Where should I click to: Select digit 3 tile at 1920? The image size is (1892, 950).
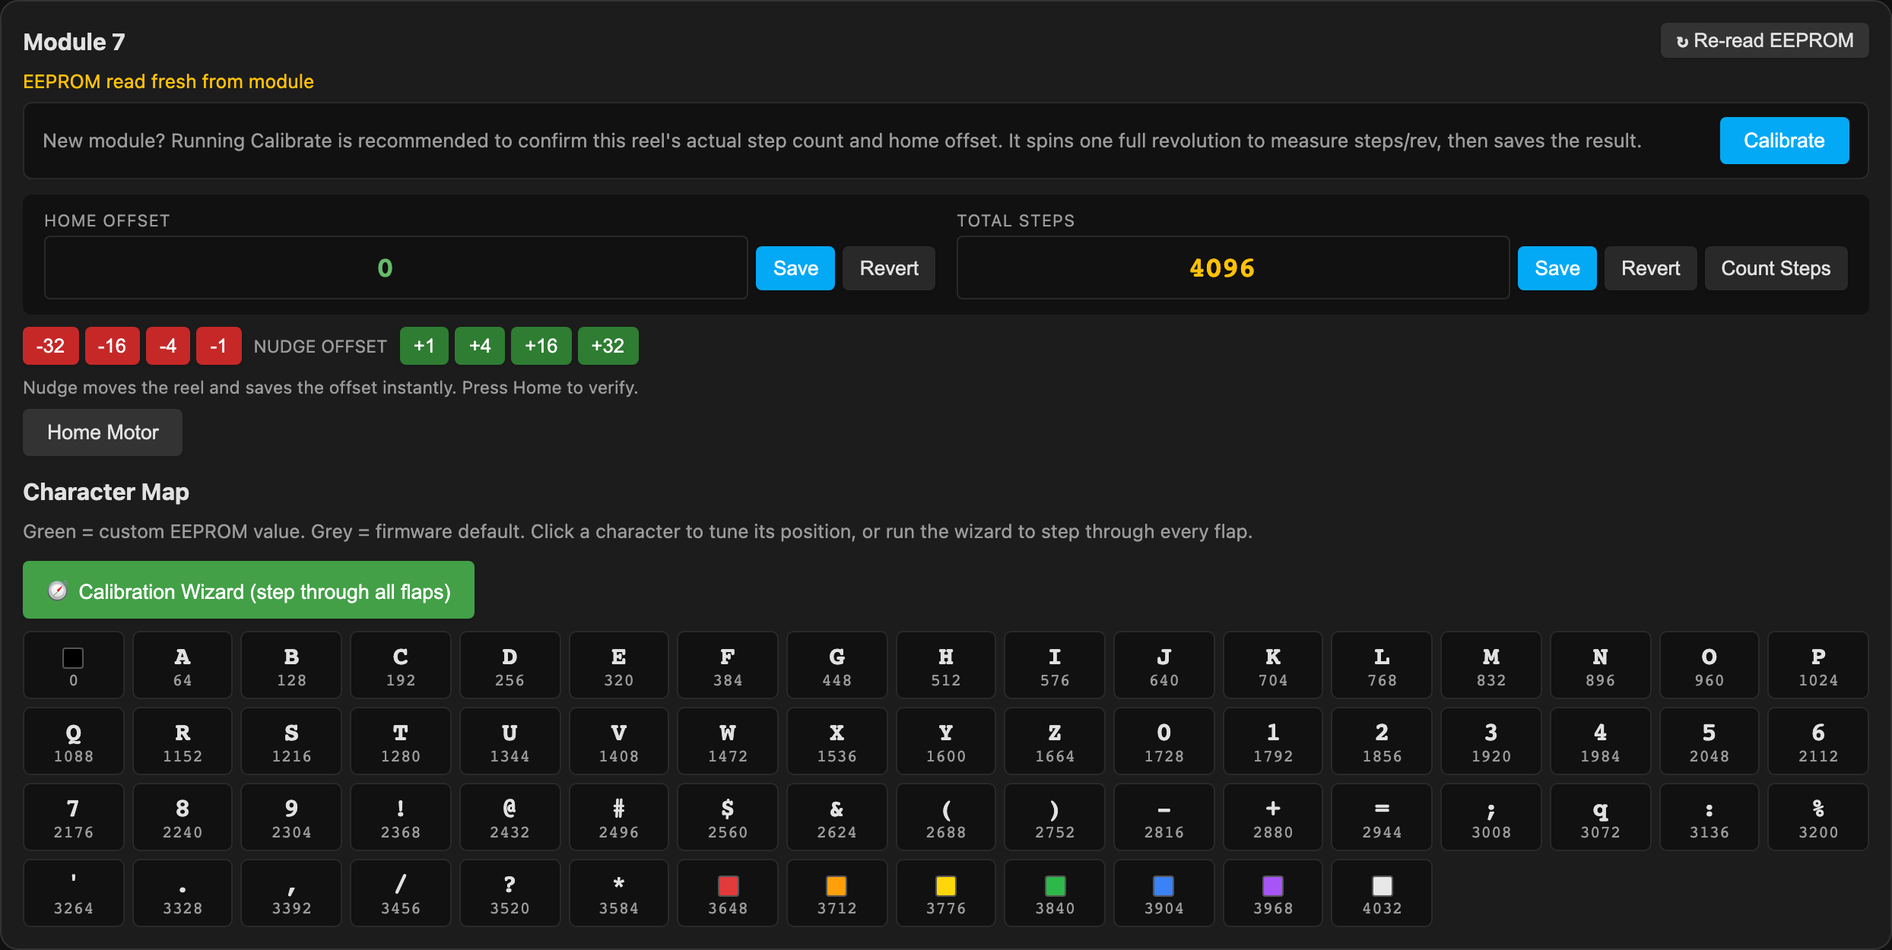point(1491,741)
